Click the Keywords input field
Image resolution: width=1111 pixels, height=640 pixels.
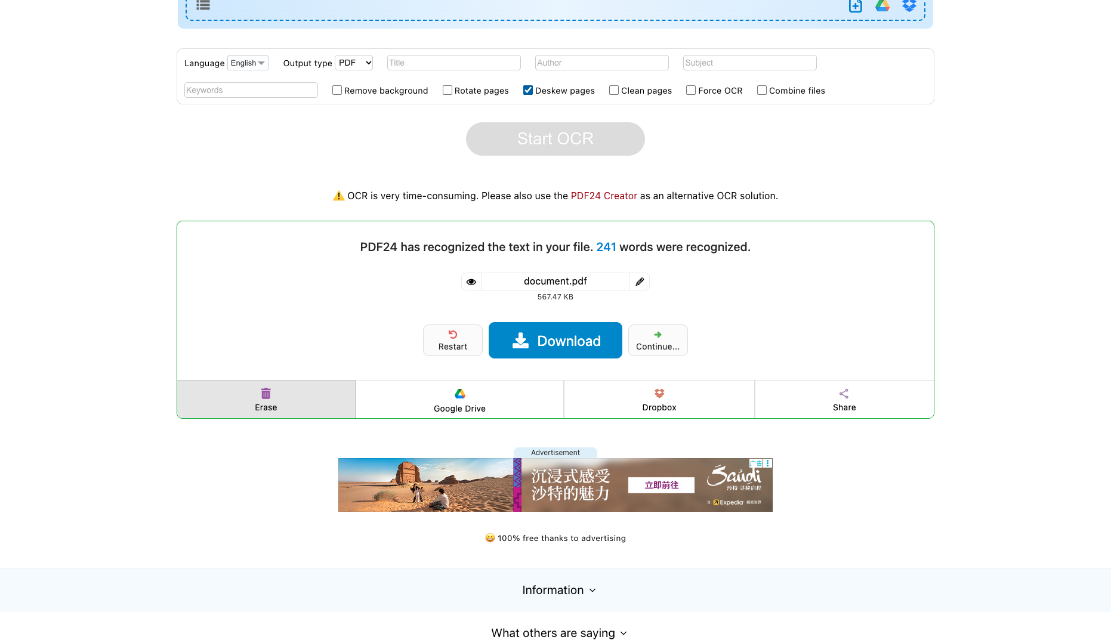tap(251, 90)
